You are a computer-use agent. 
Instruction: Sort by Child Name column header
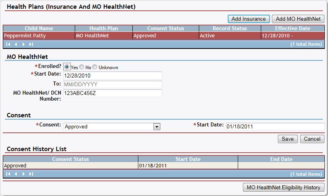[39, 28]
